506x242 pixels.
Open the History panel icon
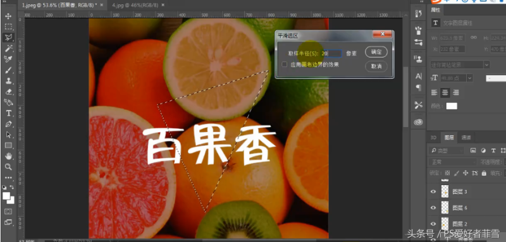[x=419, y=13]
